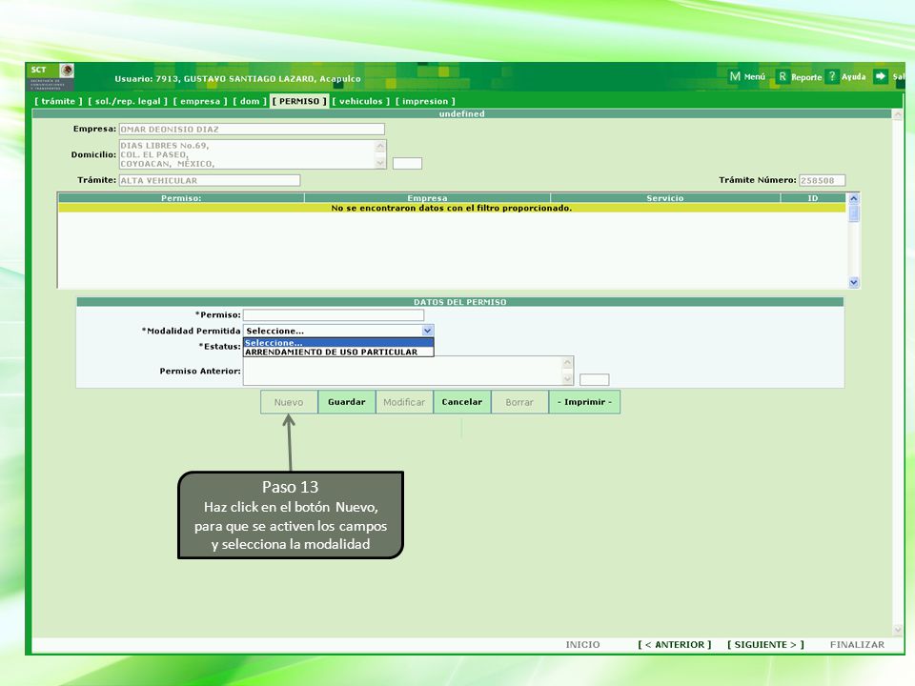The width and height of the screenshot is (915, 686).
Task: Click the Cancelar button
Action: 462,402
